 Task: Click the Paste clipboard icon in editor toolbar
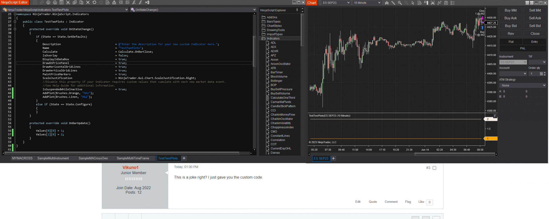pyautogui.click(x=81, y=3)
